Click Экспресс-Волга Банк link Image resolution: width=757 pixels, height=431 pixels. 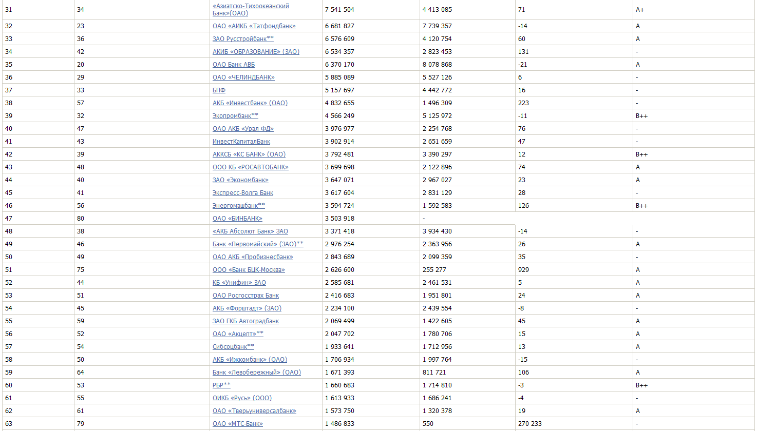(x=243, y=193)
